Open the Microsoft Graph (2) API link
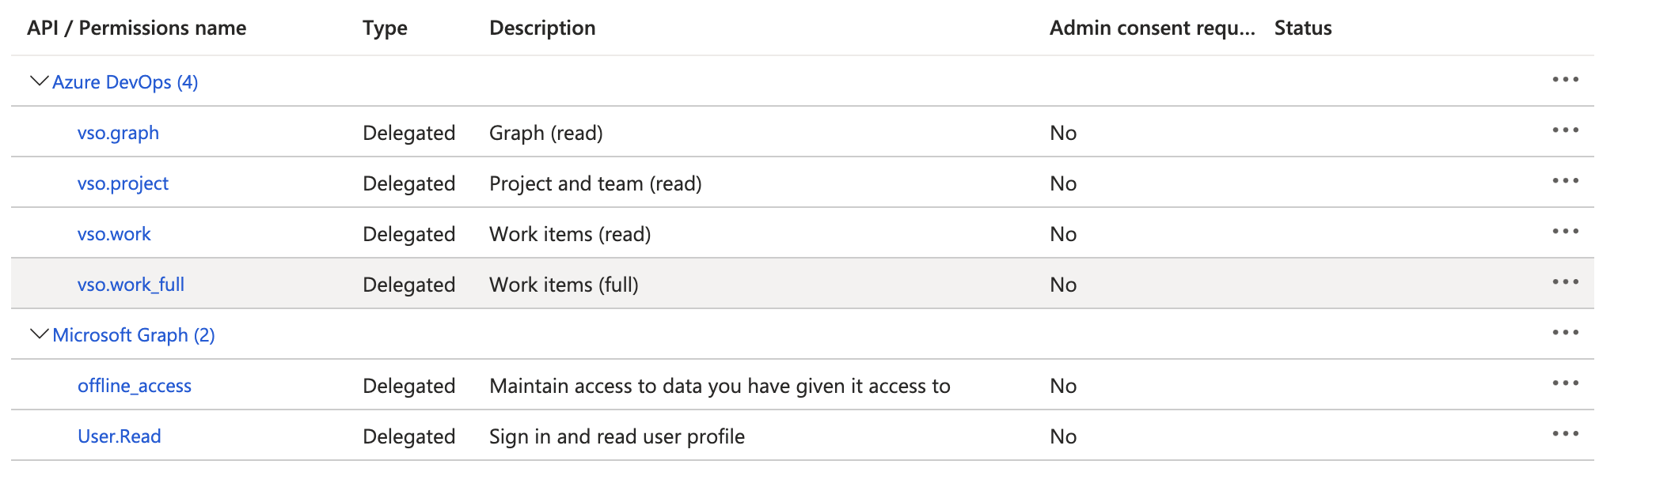The width and height of the screenshot is (1656, 487). [x=134, y=335]
